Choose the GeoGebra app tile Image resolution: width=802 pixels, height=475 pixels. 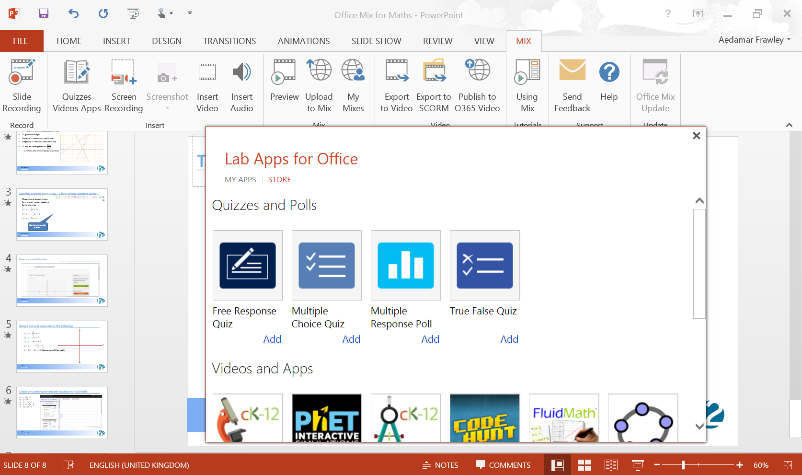643,417
